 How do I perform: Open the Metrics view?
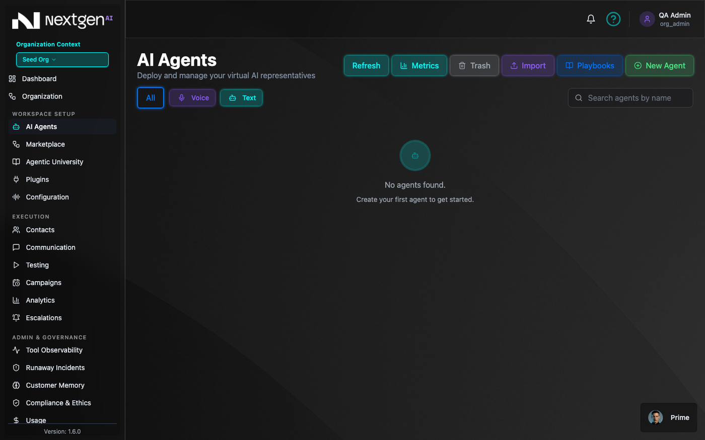(x=419, y=65)
